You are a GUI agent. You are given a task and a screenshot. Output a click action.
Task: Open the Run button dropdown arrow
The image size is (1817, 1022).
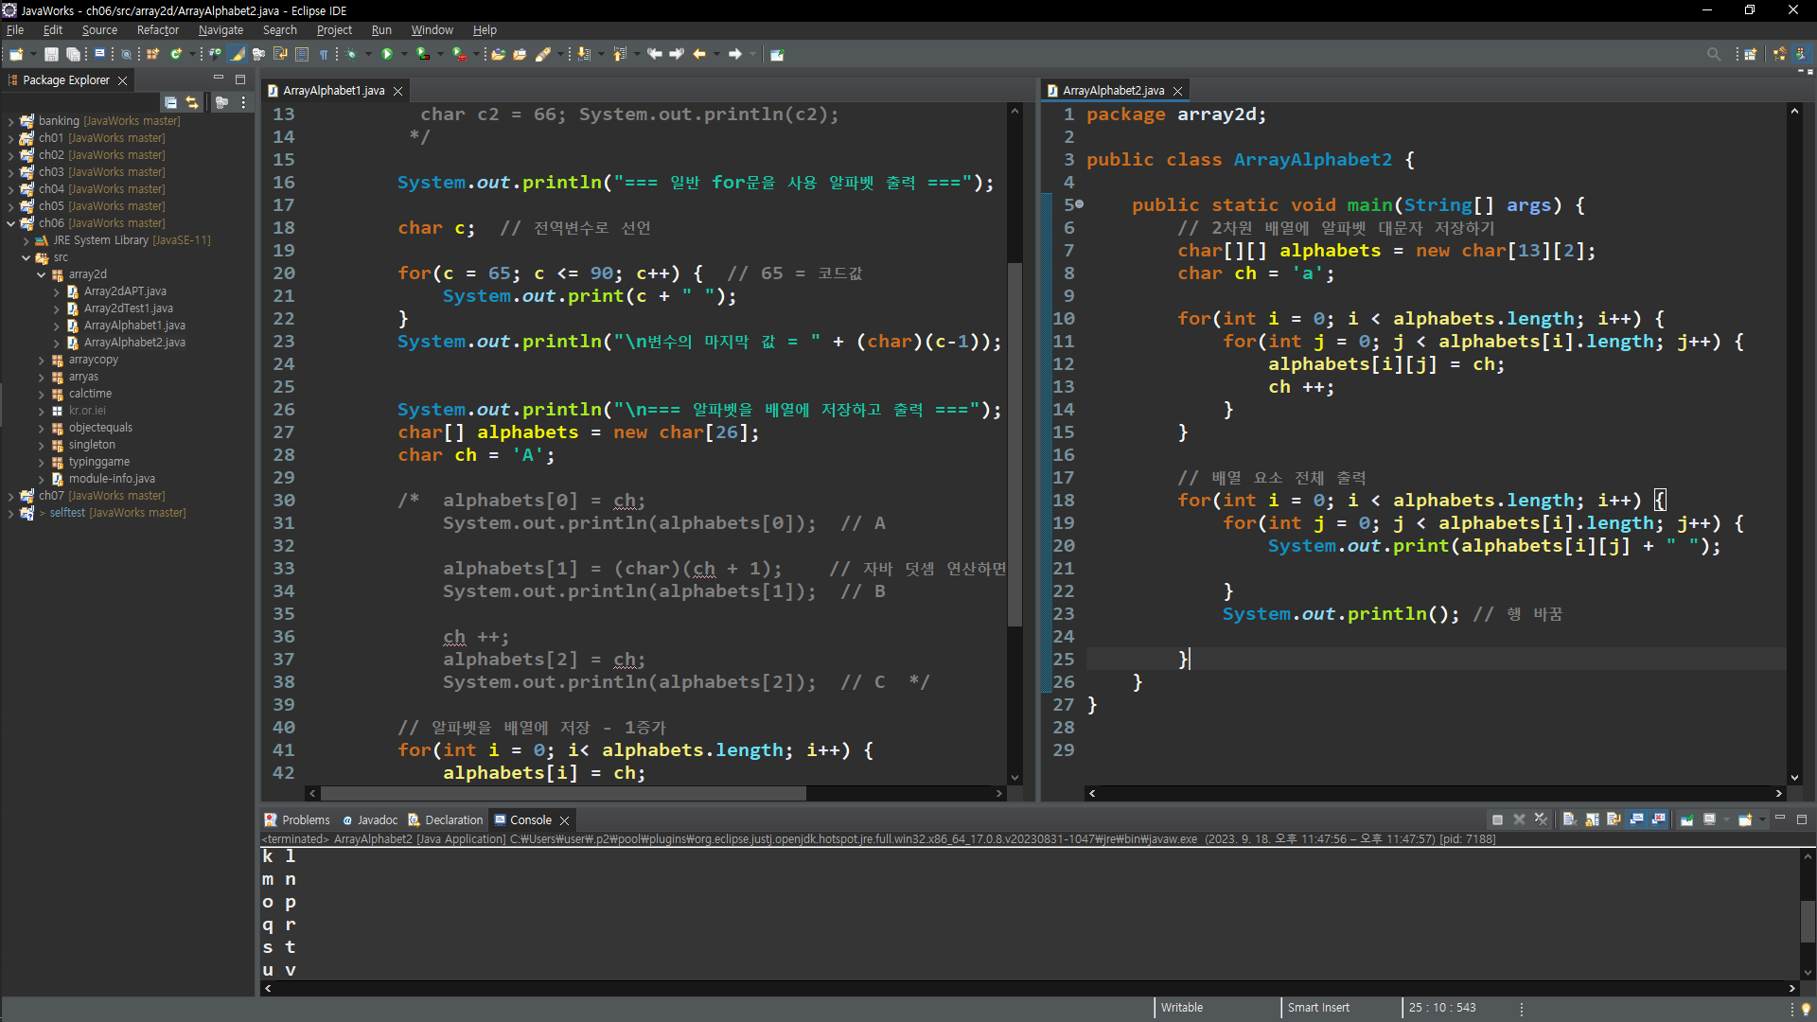(404, 54)
